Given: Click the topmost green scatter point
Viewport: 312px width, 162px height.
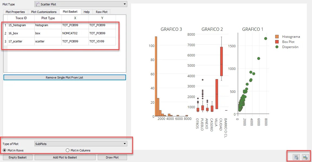Looking at the screenshot, I should point(266,38).
